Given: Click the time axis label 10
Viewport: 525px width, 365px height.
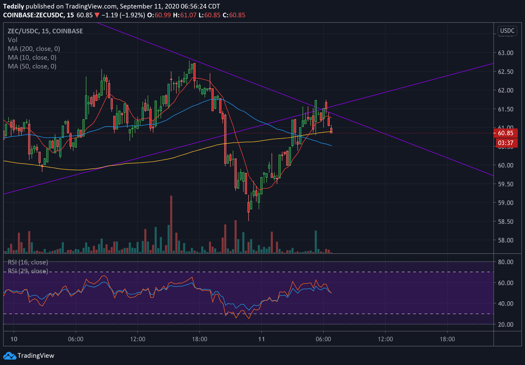Looking at the screenshot, I should [14, 339].
